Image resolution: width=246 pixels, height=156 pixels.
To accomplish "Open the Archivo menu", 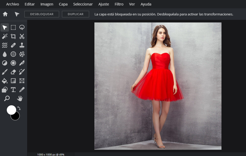I will tap(13, 4).
